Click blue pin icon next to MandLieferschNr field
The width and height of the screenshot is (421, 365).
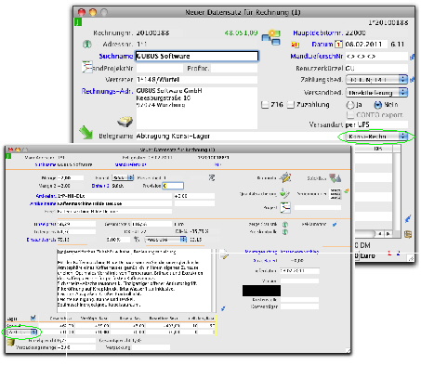tap(412, 57)
